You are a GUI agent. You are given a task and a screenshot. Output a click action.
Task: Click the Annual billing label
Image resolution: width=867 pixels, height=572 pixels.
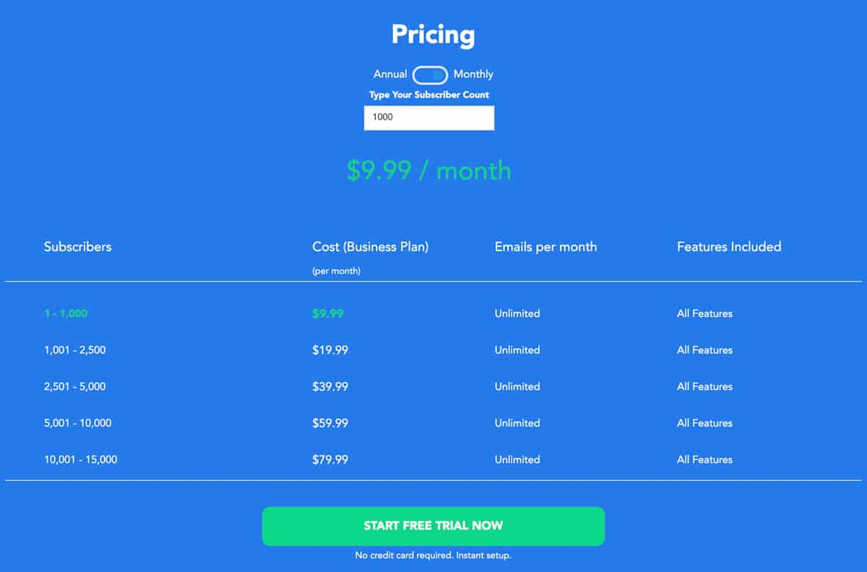[x=389, y=74]
